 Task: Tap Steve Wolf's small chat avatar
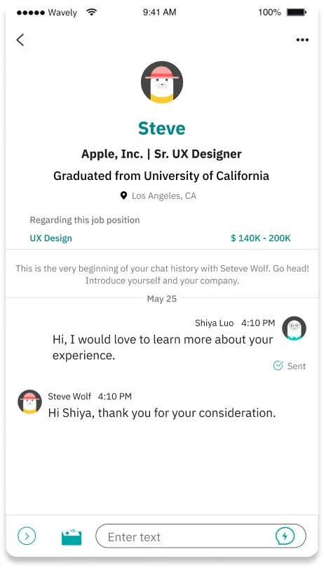coord(29,401)
